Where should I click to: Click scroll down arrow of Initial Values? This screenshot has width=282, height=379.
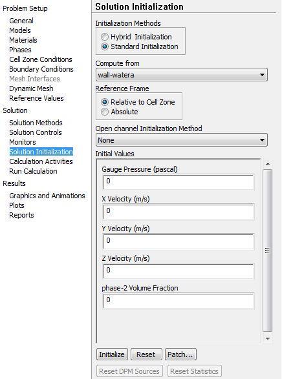(x=268, y=338)
